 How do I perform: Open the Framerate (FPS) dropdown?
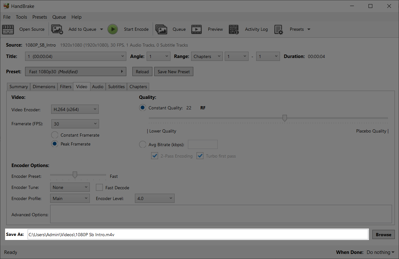click(75, 124)
